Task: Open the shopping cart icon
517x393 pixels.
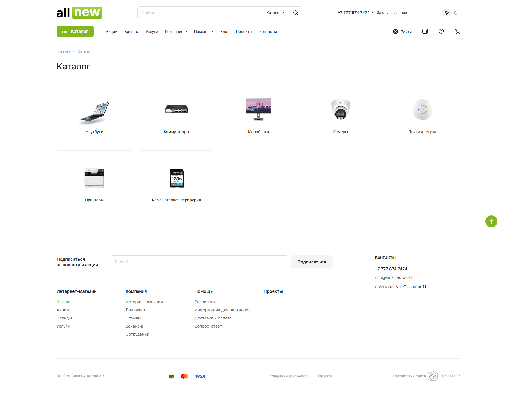Action: 457,32
